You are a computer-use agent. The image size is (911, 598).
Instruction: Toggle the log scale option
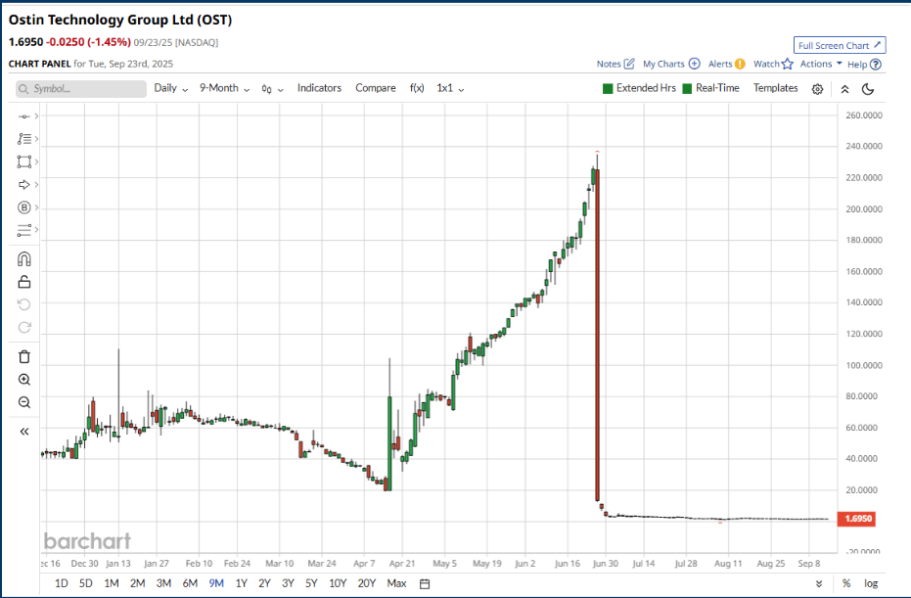pyautogui.click(x=871, y=584)
